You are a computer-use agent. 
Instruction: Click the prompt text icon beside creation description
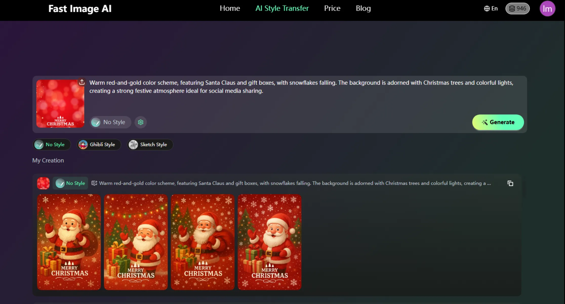(x=94, y=183)
